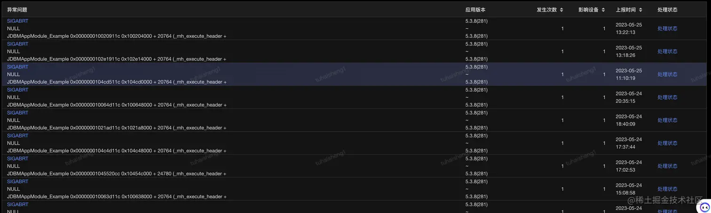
Task: Open SIGABRT issue reported at 17:37:44
Action: (18, 135)
